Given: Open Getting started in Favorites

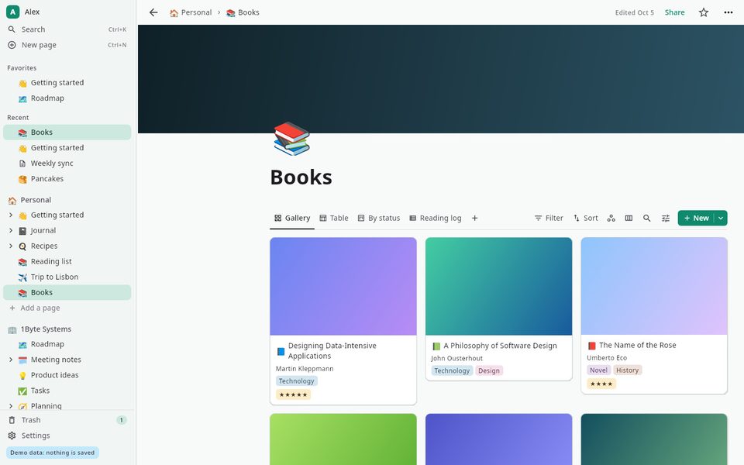Looking at the screenshot, I should (67, 83).
